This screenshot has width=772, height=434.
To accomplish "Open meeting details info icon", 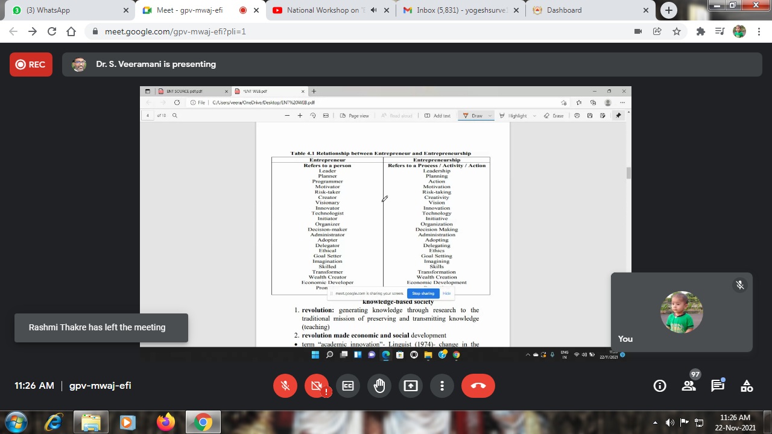I will point(660,386).
